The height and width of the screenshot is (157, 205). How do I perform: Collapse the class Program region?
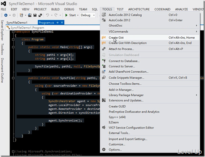point(13,39)
